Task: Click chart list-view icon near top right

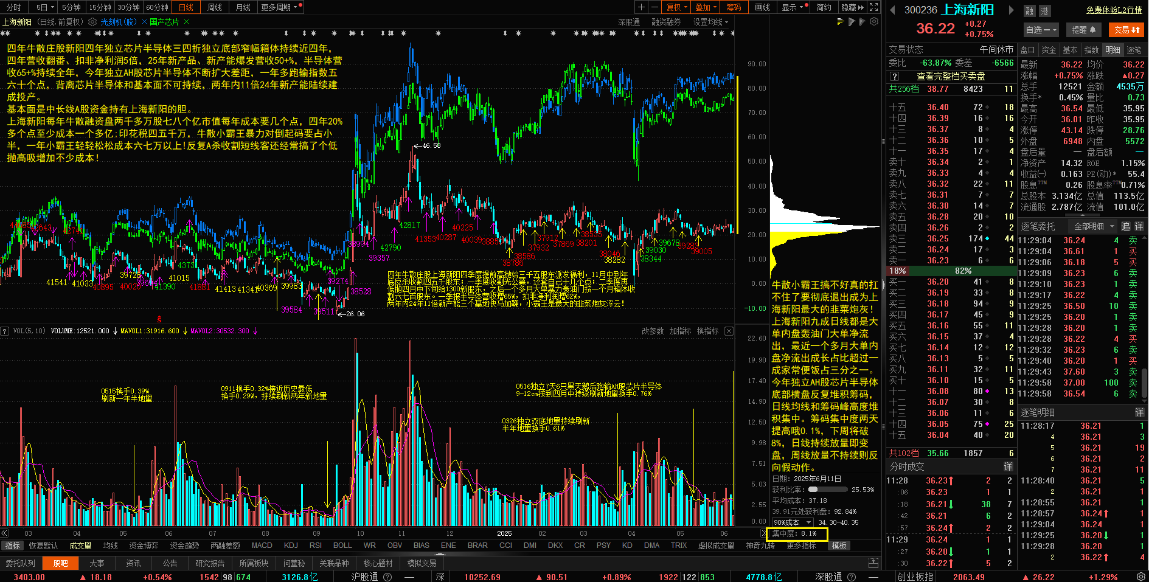Action: tap(841, 21)
